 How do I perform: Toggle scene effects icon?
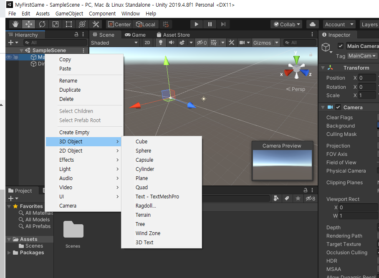(x=182, y=43)
